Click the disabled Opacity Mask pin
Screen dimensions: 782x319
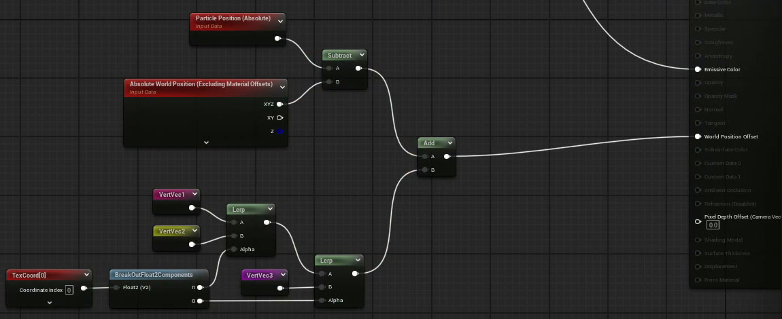point(698,96)
